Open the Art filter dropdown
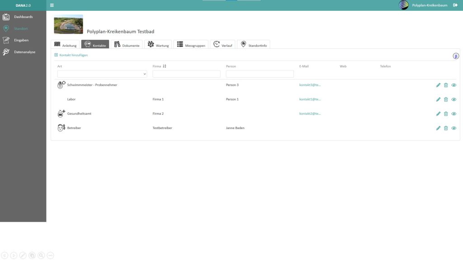 click(102, 74)
